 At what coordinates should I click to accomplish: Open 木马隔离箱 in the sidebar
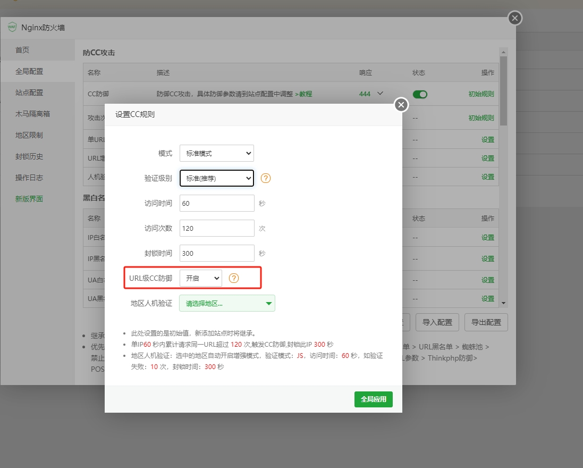point(38,113)
